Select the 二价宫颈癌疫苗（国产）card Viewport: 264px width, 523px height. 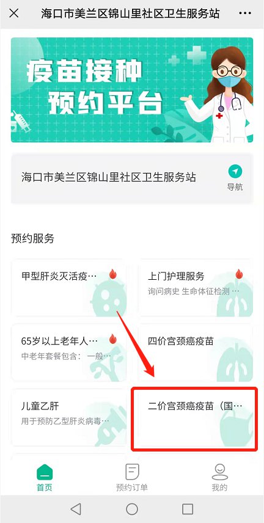(194, 419)
